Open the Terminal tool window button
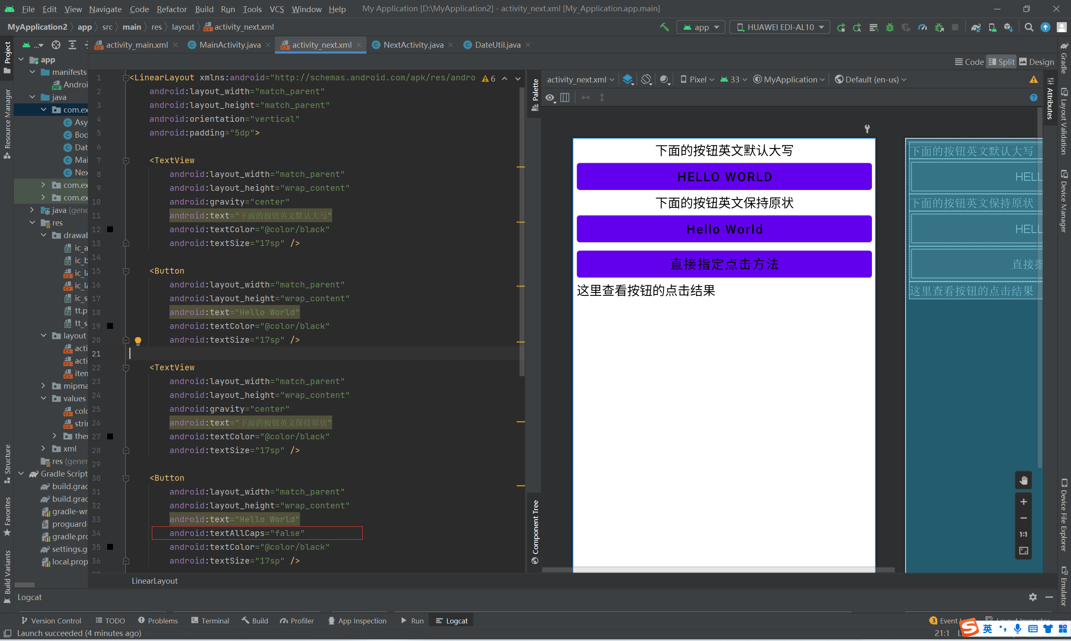Screen dimensions: 1071x641 coord(210,620)
